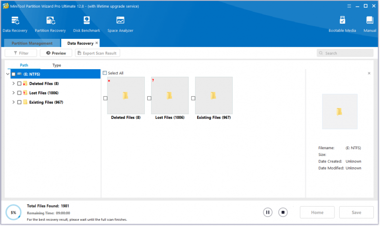Stop the ongoing scan
380x226 pixels.
click(283, 212)
